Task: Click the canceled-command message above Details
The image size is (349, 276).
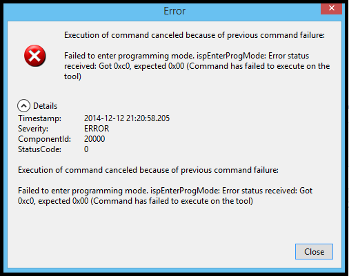Action: point(195,35)
